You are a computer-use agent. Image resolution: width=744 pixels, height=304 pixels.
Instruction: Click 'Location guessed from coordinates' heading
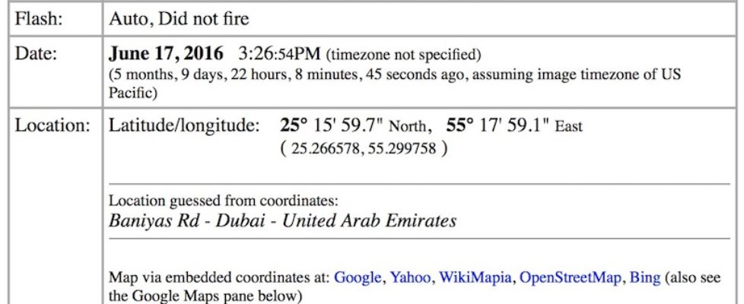(x=224, y=201)
